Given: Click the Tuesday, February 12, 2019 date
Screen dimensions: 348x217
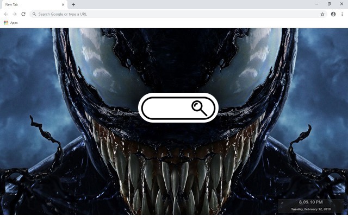Looking at the screenshot, I should coord(310,209).
